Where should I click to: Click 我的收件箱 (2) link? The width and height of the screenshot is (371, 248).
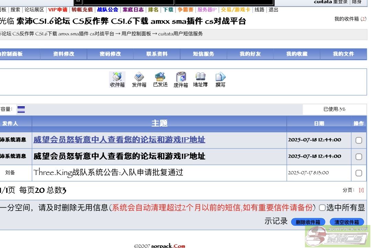pos(350,19)
